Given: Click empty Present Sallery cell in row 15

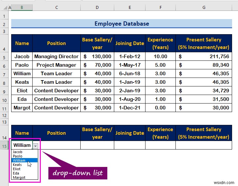Looking at the screenshot, I should click(204, 145).
